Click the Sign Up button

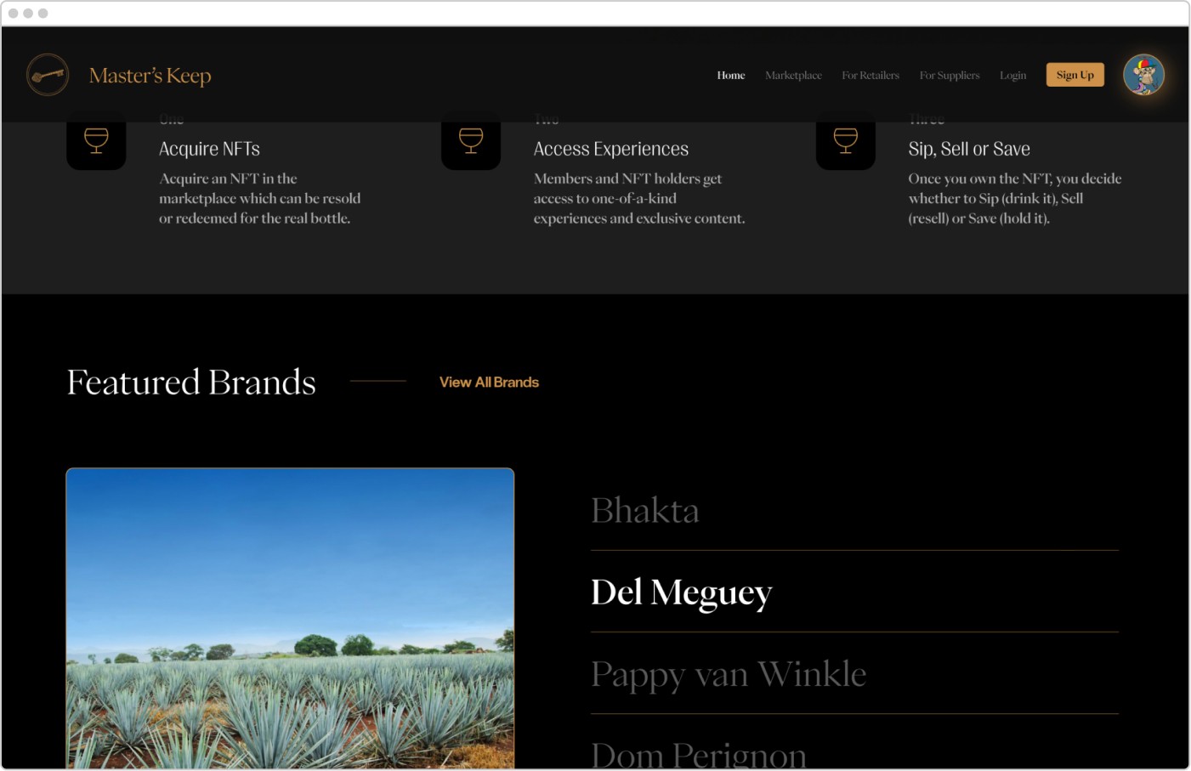(1075, 75)
